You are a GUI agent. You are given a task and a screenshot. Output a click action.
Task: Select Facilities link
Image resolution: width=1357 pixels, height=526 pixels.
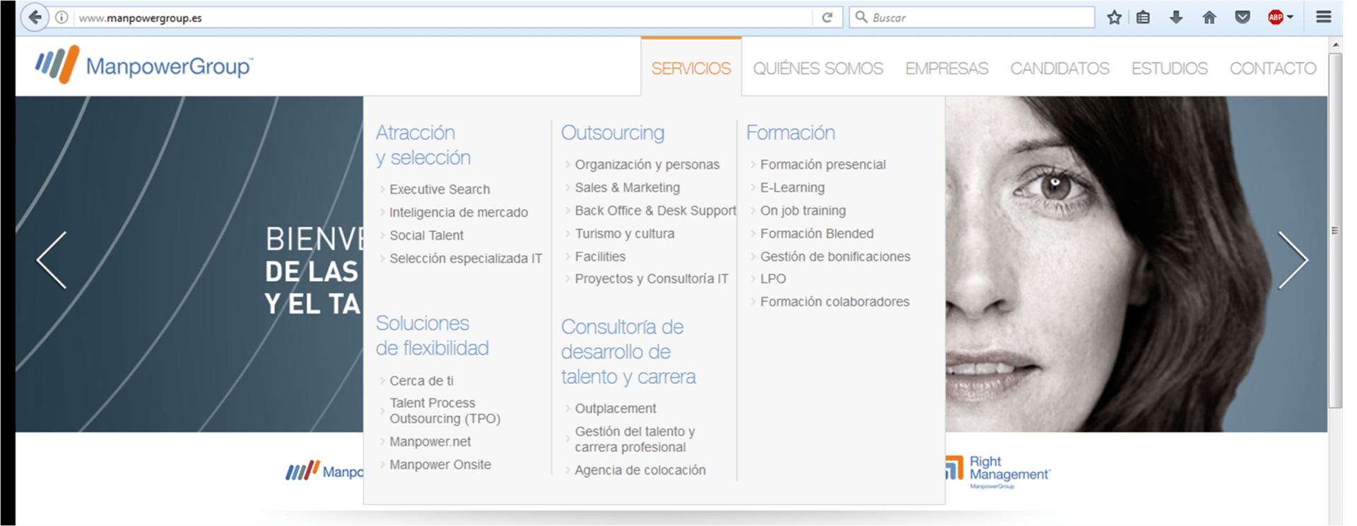click(600, 256)
